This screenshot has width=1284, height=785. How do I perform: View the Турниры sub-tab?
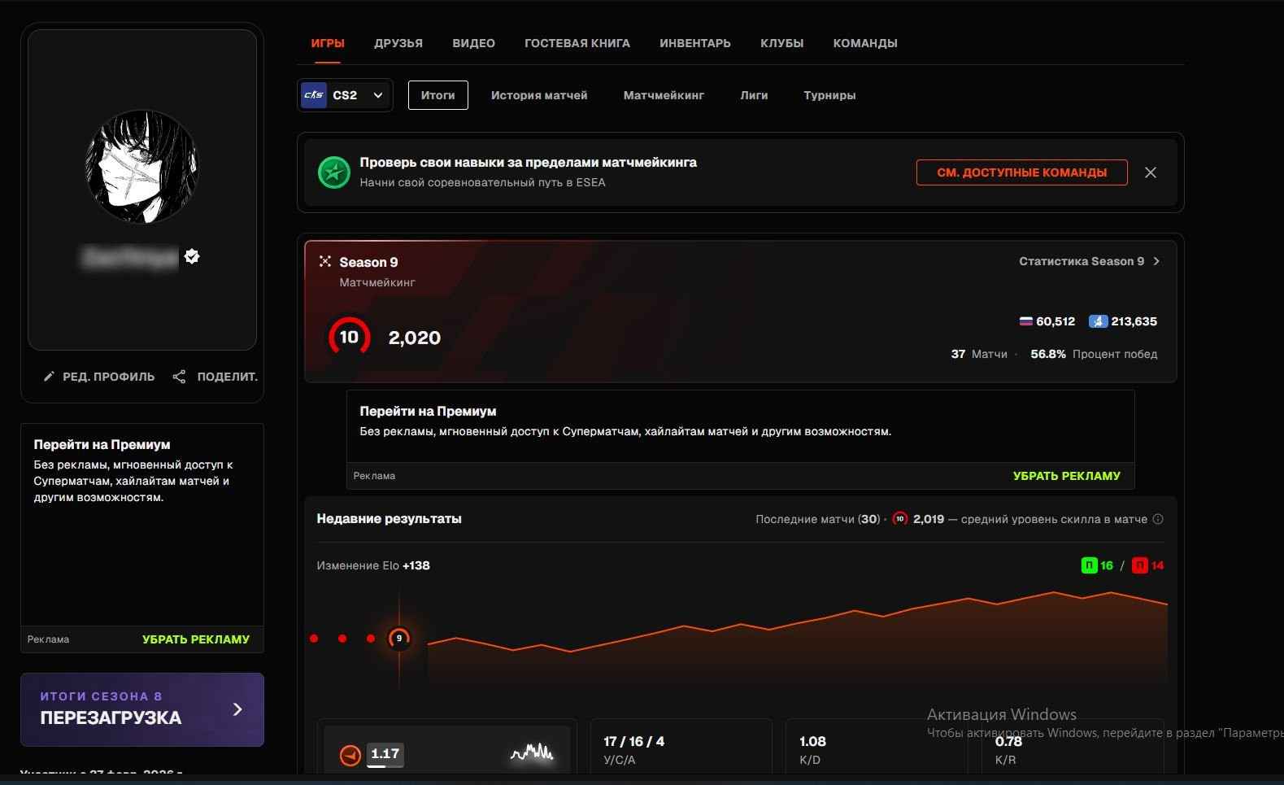[x=829, y=95]
